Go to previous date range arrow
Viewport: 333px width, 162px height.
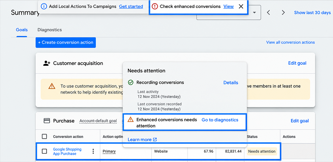coord(268,13)
